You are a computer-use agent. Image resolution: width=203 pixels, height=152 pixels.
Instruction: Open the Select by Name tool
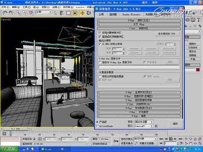click(62, 13)
